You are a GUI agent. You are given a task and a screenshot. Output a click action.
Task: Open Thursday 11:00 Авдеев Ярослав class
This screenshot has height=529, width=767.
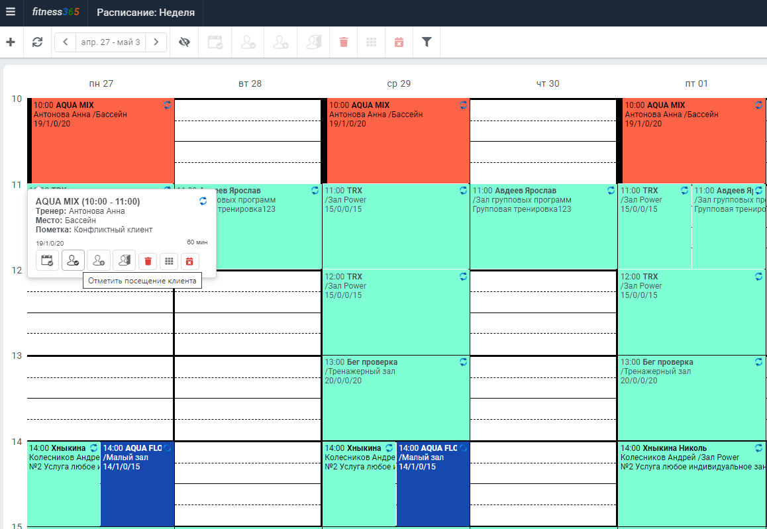pyautogui.click(x=543, y=226)
